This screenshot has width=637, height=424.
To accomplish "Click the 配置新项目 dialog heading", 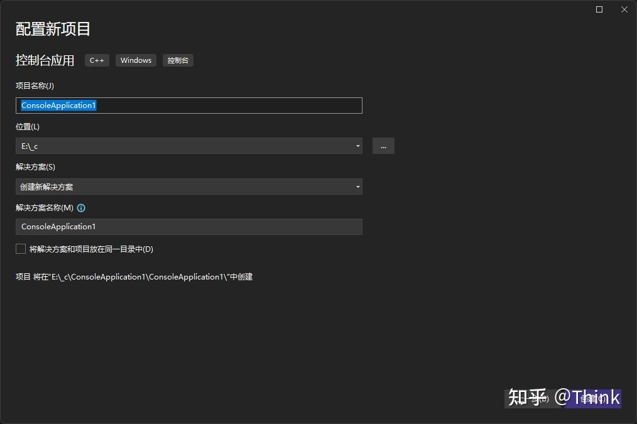I will pyautogui.click(x=53, y=30).
